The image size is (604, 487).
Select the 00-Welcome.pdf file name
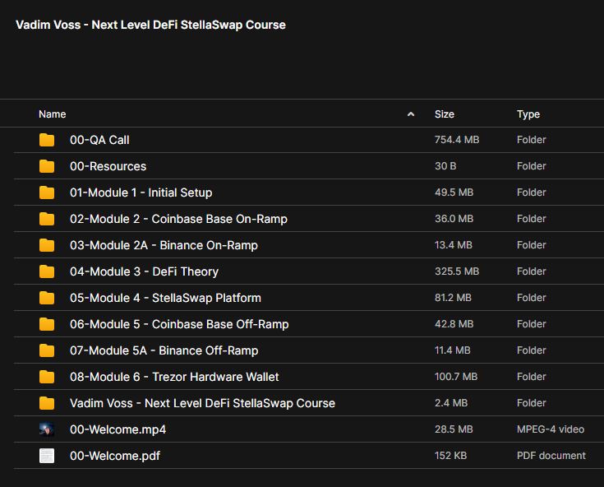[x=115, y=456]
